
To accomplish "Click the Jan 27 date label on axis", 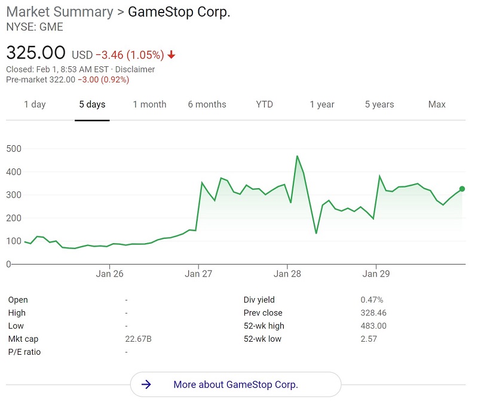I will coord(199,274).
